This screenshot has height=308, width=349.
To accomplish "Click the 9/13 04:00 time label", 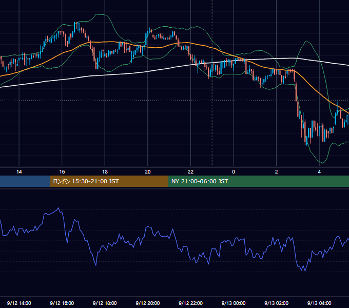I will click(x=319, y=303).
